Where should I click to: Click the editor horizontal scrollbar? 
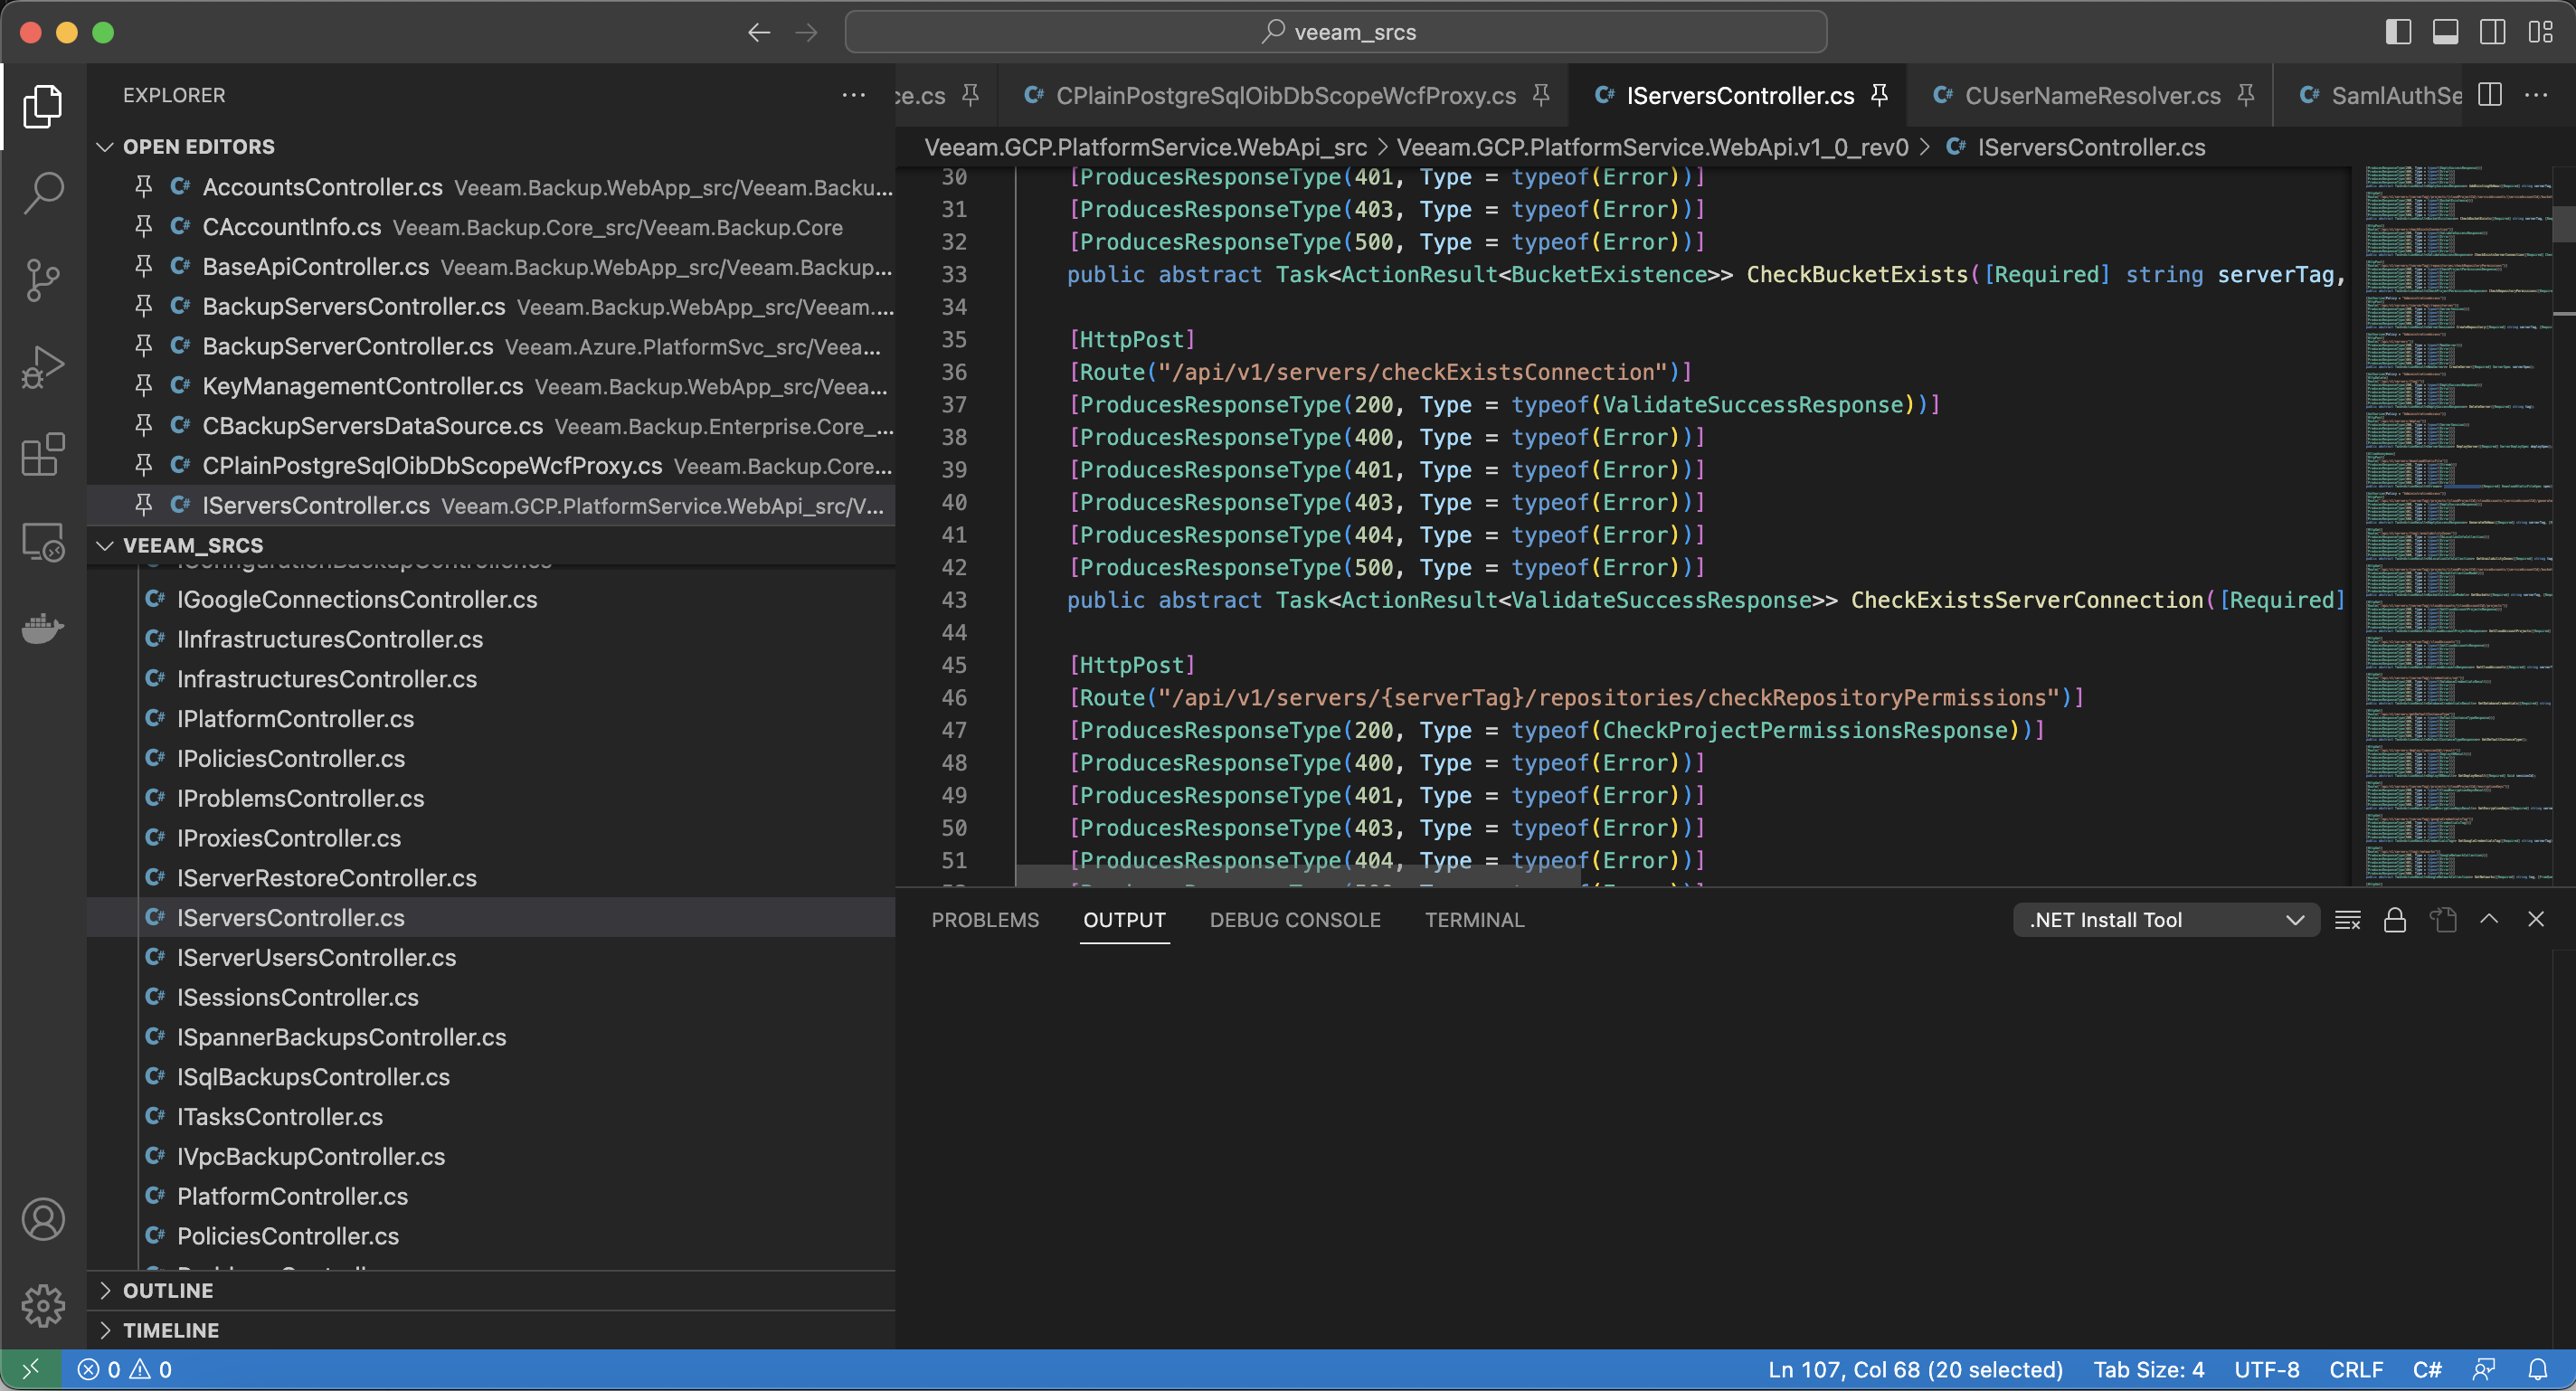click(x=1298, y=876)
